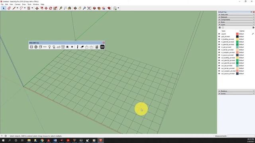Toggle visibility of out_building_envimet layer
Image resolution: width=255 pixels, height=143 pixels.
pos(219,58)
